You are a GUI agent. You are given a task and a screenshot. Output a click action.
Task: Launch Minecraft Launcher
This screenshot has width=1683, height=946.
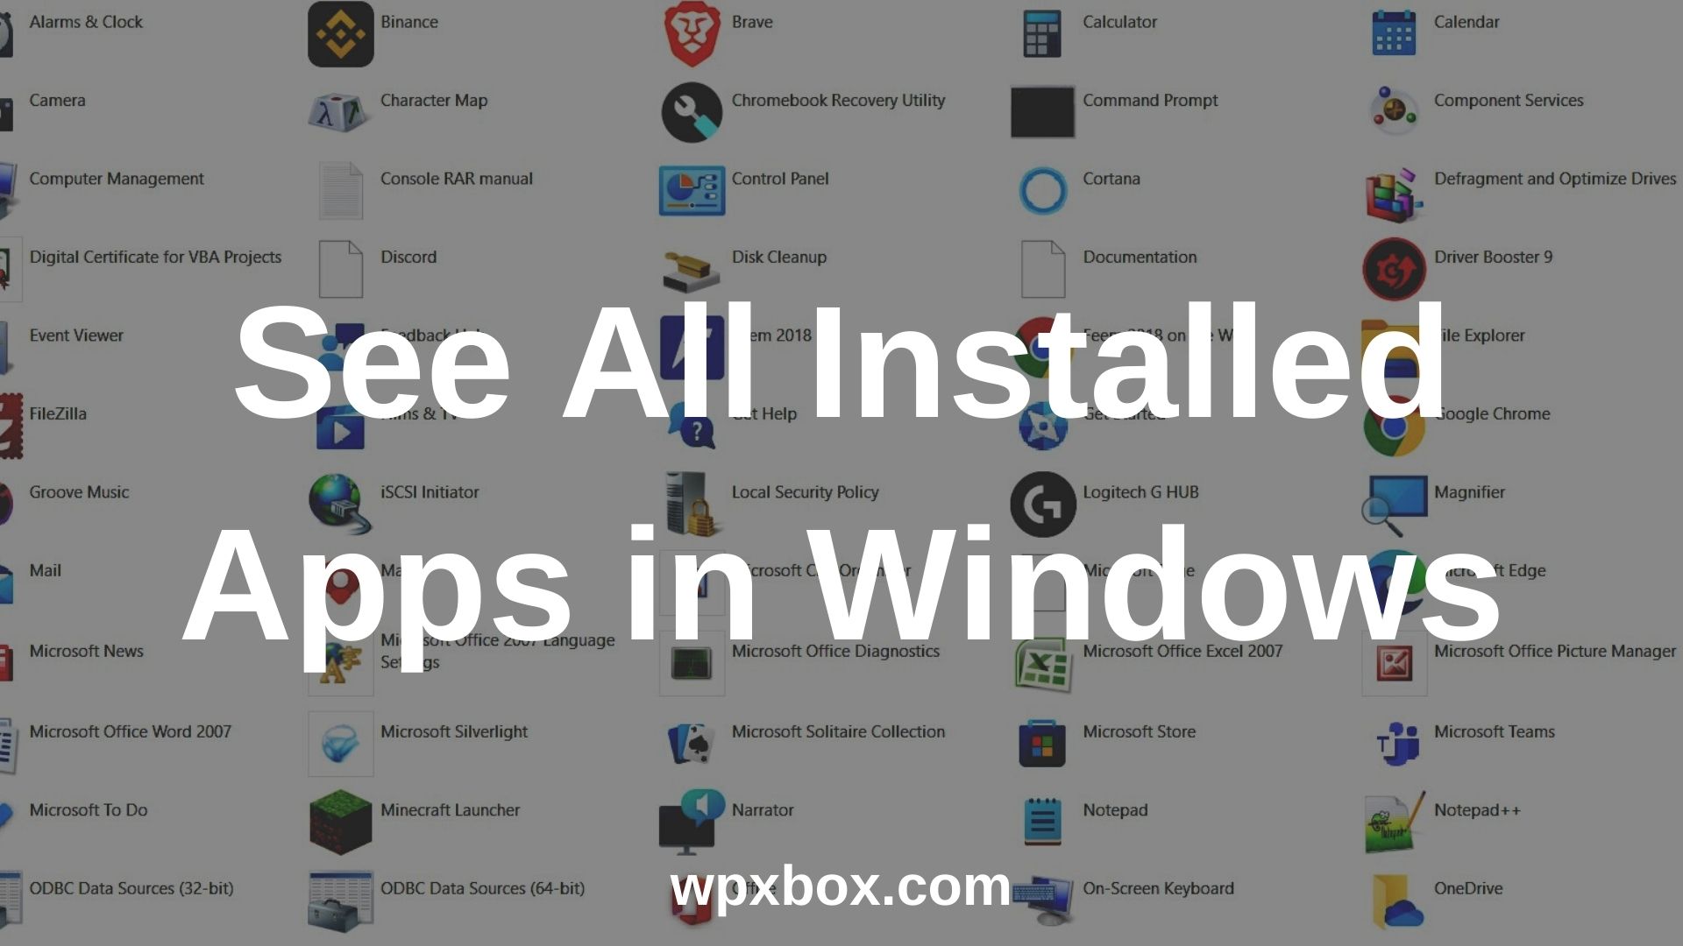(x=342, y=822)
